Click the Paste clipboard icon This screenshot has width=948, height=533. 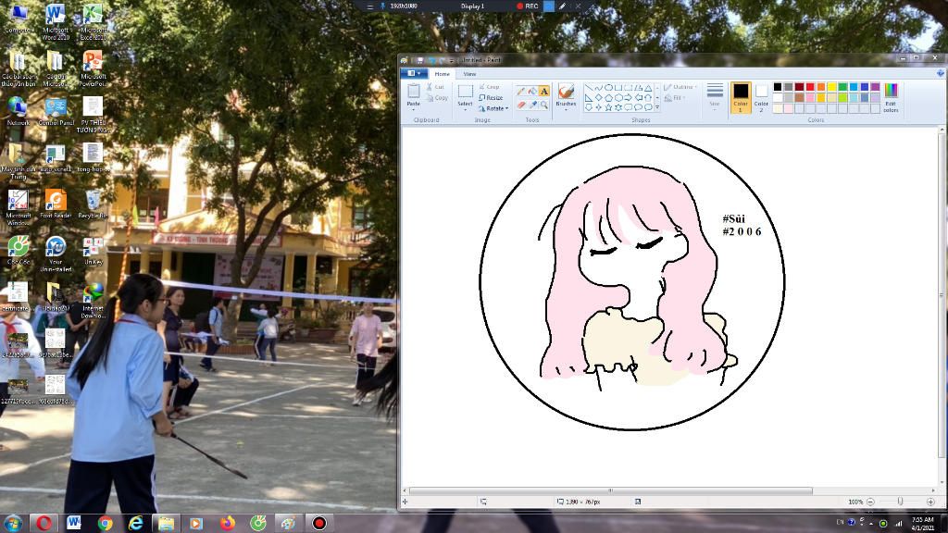(414, 92)
